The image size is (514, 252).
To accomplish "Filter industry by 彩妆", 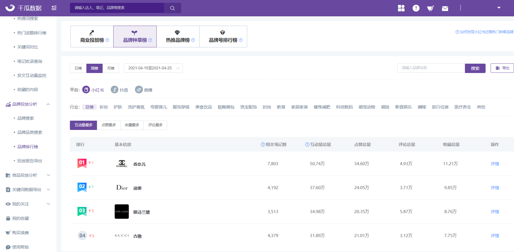I will click(x=104, y=107).
